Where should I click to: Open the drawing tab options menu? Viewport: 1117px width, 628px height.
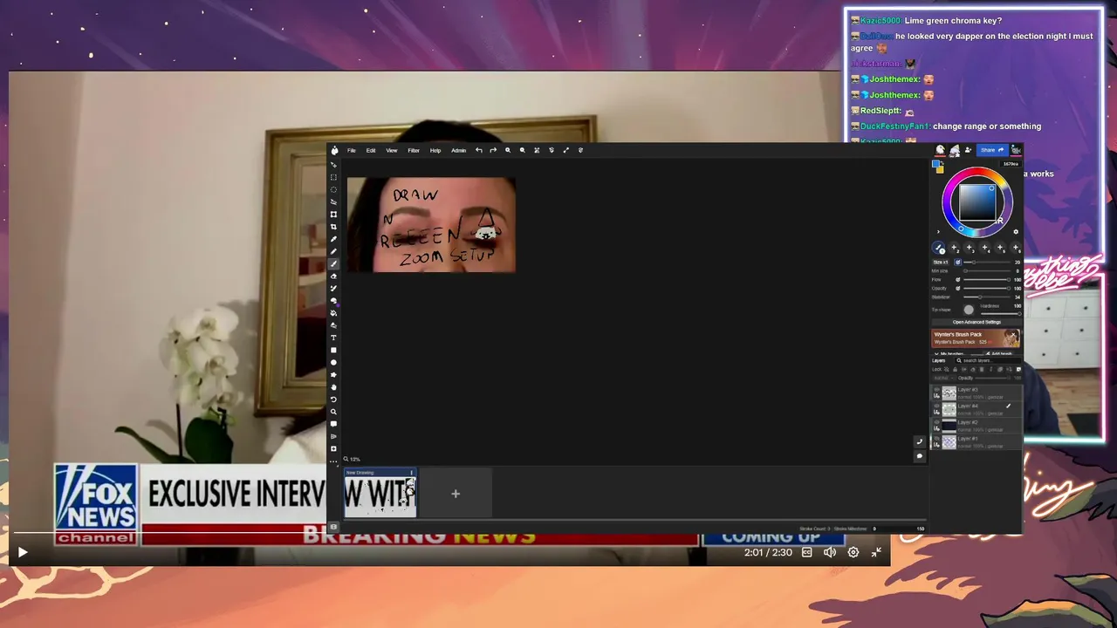tap(412, 473)
